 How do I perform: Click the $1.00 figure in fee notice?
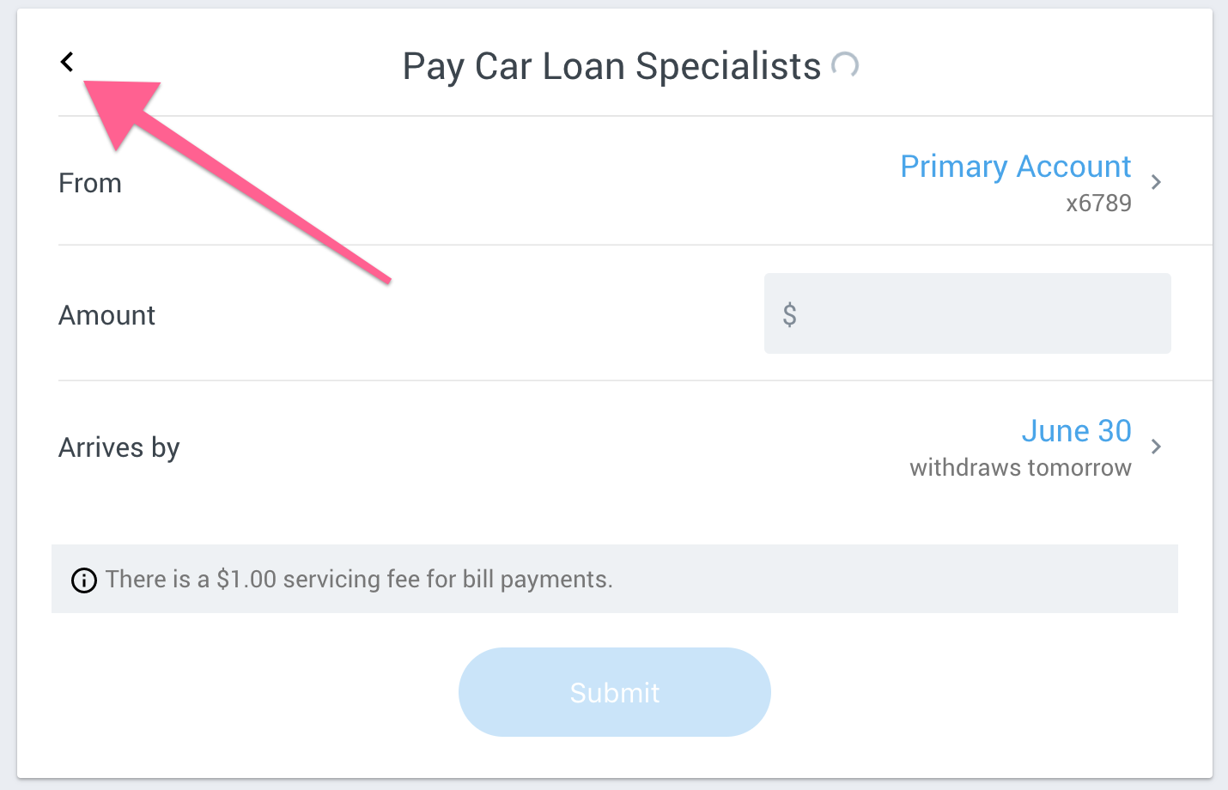click(x=246, y=580)
